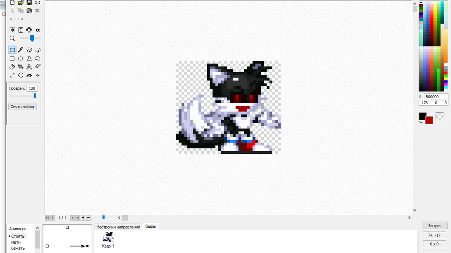
Task: Select 'Идти' animation in list
Action: (x=16, y=242)
